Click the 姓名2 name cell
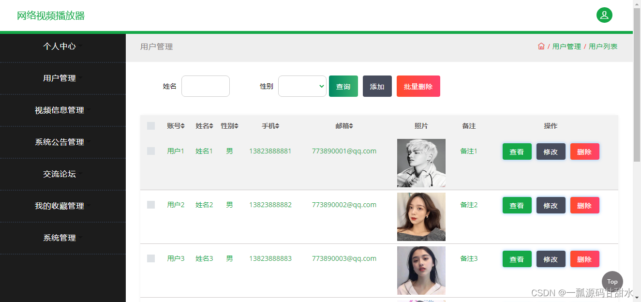Image resolution: width=641 pixels, height=302 pixels. (x=204, y=205)
